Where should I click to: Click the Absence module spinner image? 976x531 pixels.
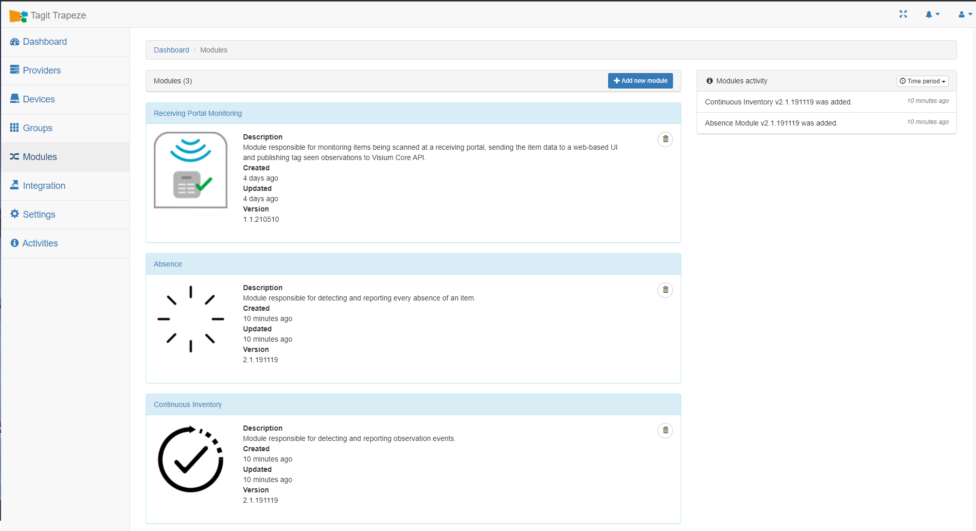pos(190,319)
